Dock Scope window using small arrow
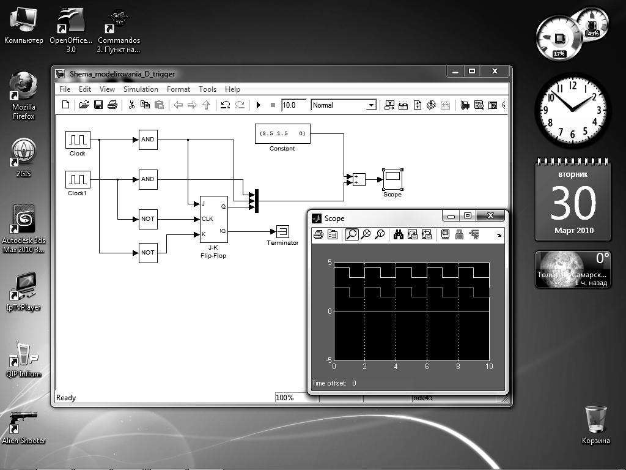Image resolution: width=626 pixels, height=470 pixels. pyautogui.click(x=499, y=236)
